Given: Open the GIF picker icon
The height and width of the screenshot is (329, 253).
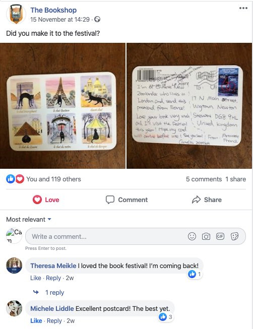Looking at the screenshot, I should coord(220,236).
